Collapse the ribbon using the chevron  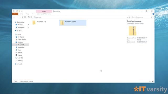tap(151, 14)
